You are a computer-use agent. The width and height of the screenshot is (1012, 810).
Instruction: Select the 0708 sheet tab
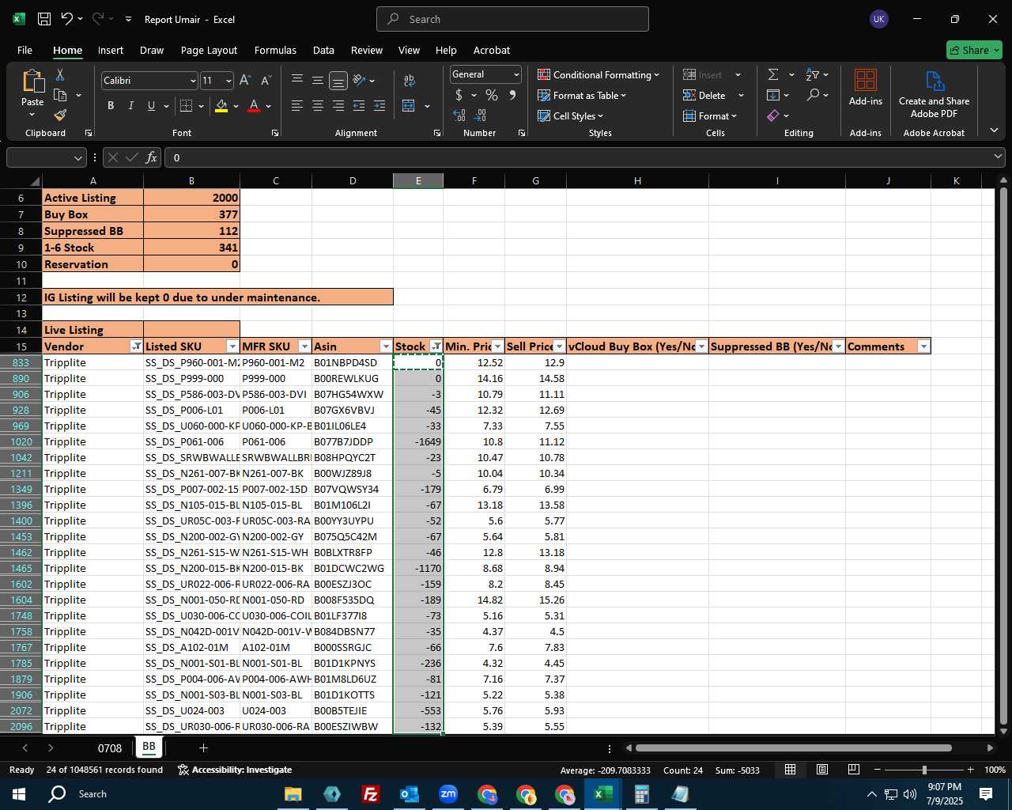[110, 748]
